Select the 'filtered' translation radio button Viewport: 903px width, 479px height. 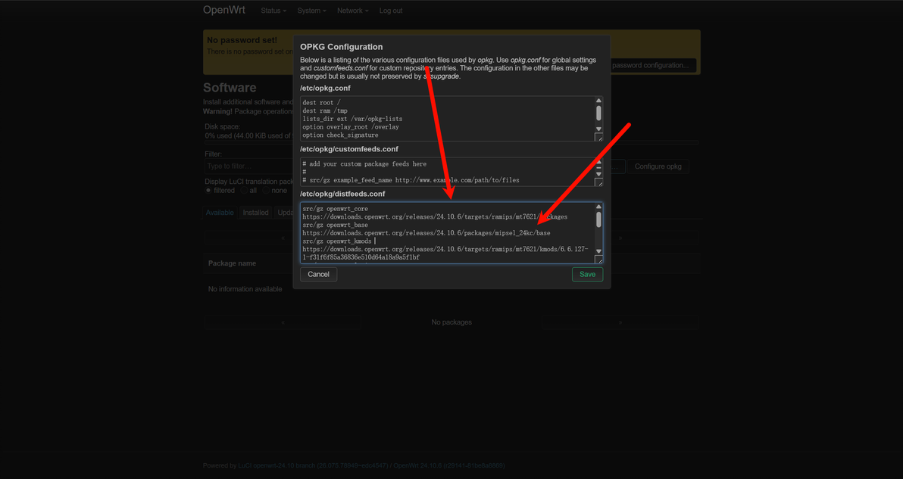coord(208,191)
